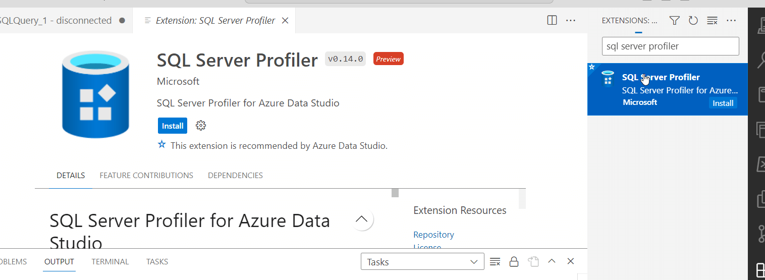Image resolution: width=765 pixels, height=280 pixels.
Task: Switch to the Feature Contributions tab
Action: coord(146,176)
